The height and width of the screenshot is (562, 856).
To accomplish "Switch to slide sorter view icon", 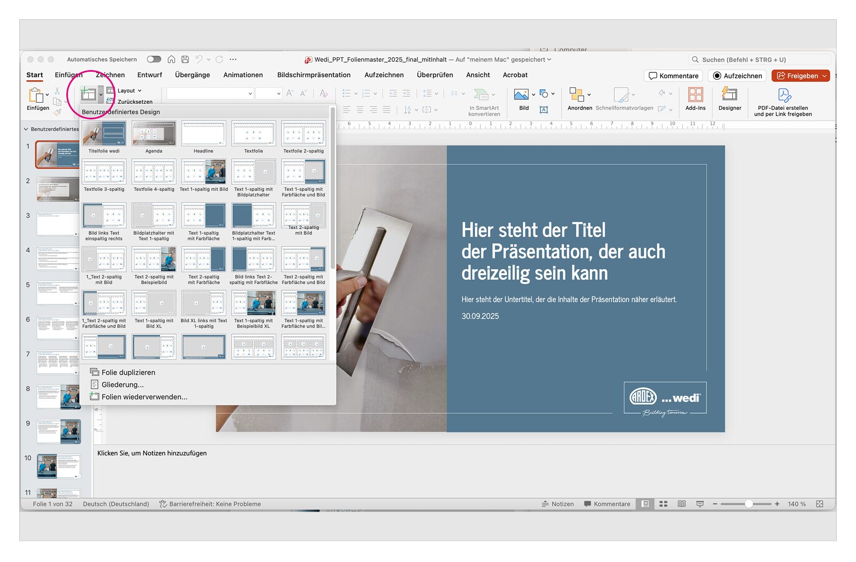I will [663, 504].
